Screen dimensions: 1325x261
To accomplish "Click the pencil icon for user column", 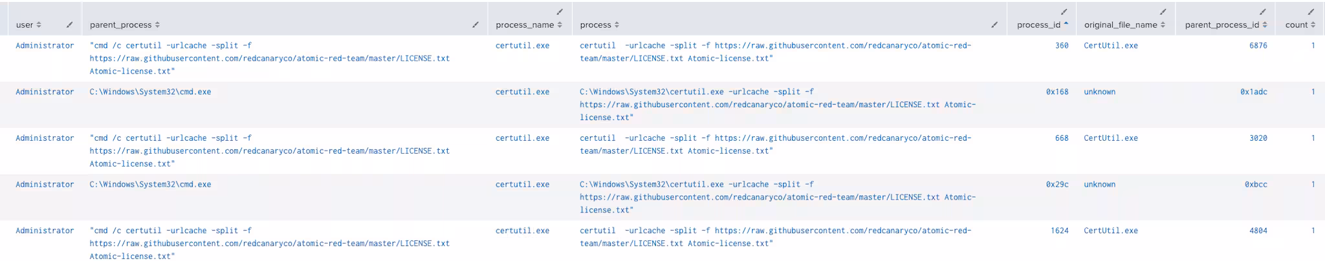I will point(69,25).
